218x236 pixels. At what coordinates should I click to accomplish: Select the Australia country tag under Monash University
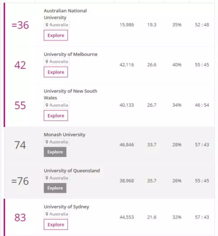point(57,142)
